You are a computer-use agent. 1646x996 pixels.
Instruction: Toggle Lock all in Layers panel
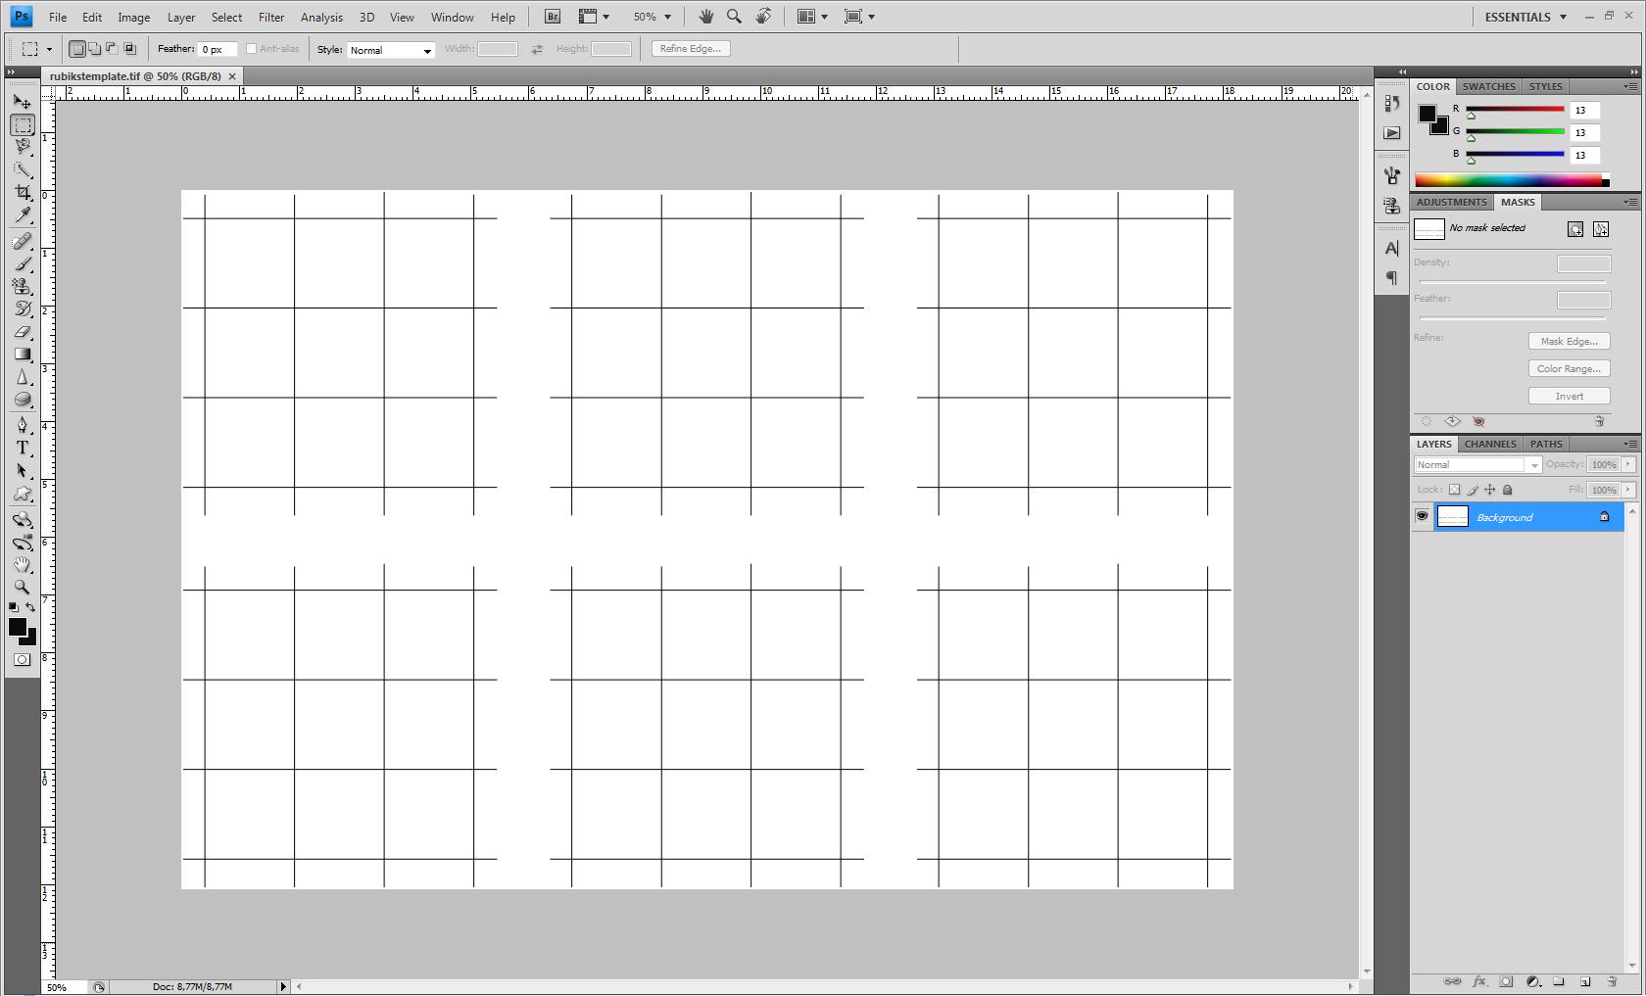[1508, 490]
